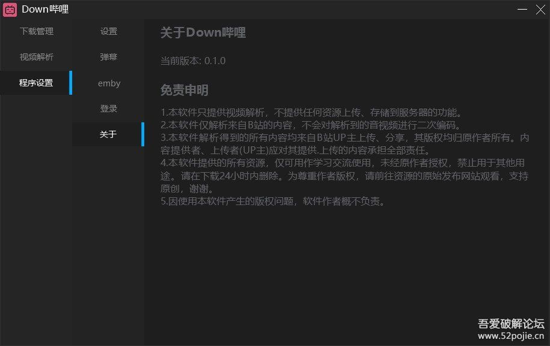Click the pink Down哔哩 app logo icon
This screenshot has height=346, width=550.
pos(10,9)
